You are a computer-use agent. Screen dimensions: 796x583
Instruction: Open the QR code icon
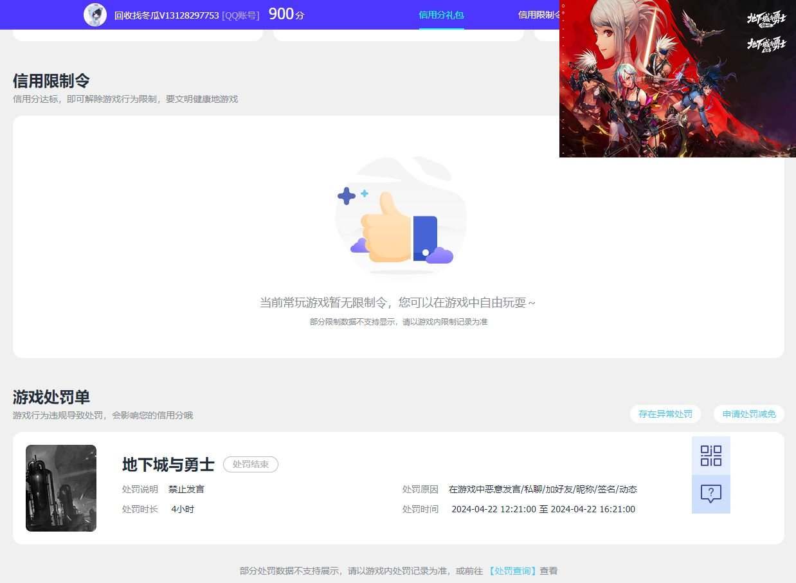(710, 456)
